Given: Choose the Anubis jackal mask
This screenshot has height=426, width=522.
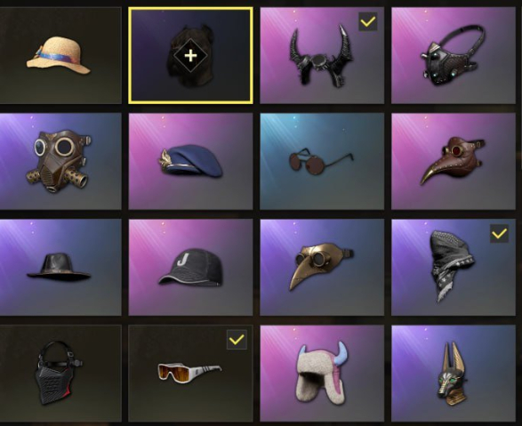Looking at the screenshot, I should pyautogui.click(x=454, y=374).
